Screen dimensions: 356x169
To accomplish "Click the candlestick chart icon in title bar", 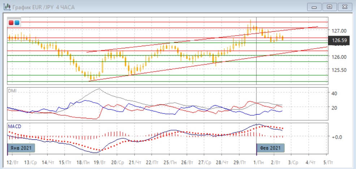I will click(x=7, y=7).
